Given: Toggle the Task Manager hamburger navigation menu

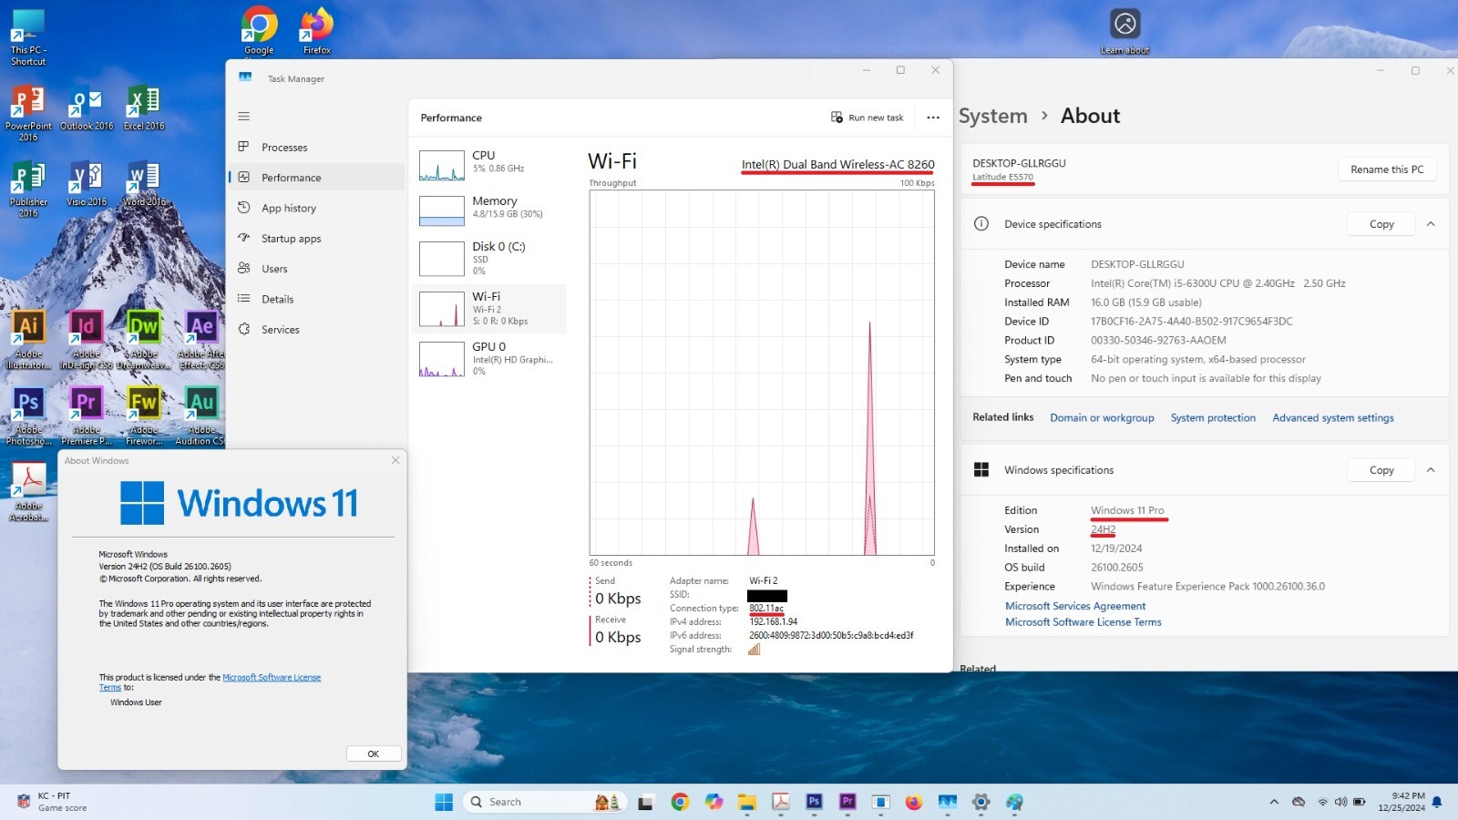Looking at the screenshot, I should tap(243, 117).
